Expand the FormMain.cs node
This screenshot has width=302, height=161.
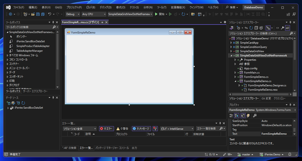[x=235, y=72]
